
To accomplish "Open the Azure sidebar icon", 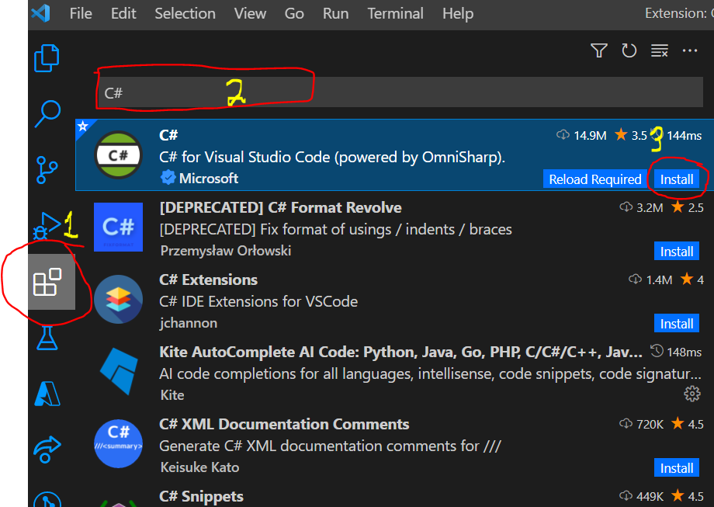I will [x=47, y=394].
